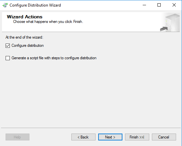
Task: Maximize the wizard window
Action: click(159, 5)
